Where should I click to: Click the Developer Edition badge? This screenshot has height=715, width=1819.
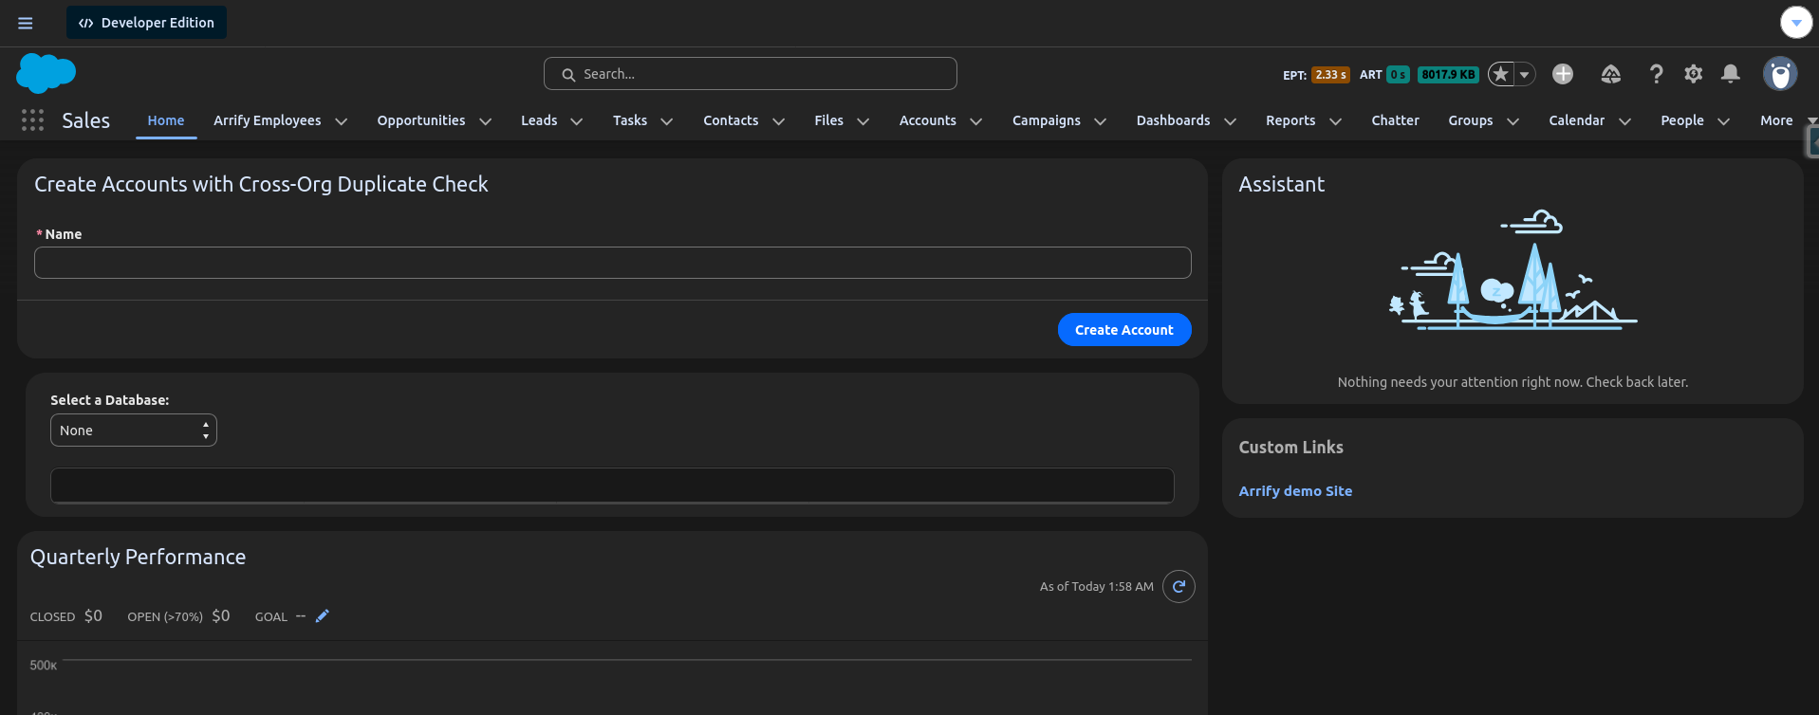(146, 23)
